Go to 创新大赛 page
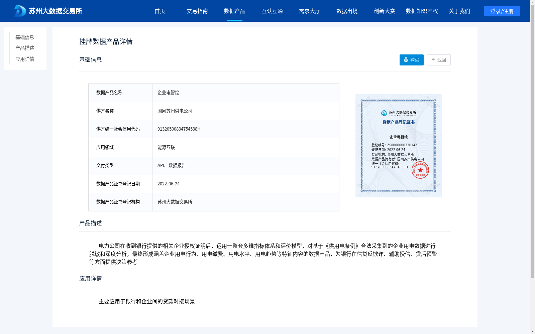The width and height of the screenshot is (535, 334). pyautogui.click(x=385, y=11)
